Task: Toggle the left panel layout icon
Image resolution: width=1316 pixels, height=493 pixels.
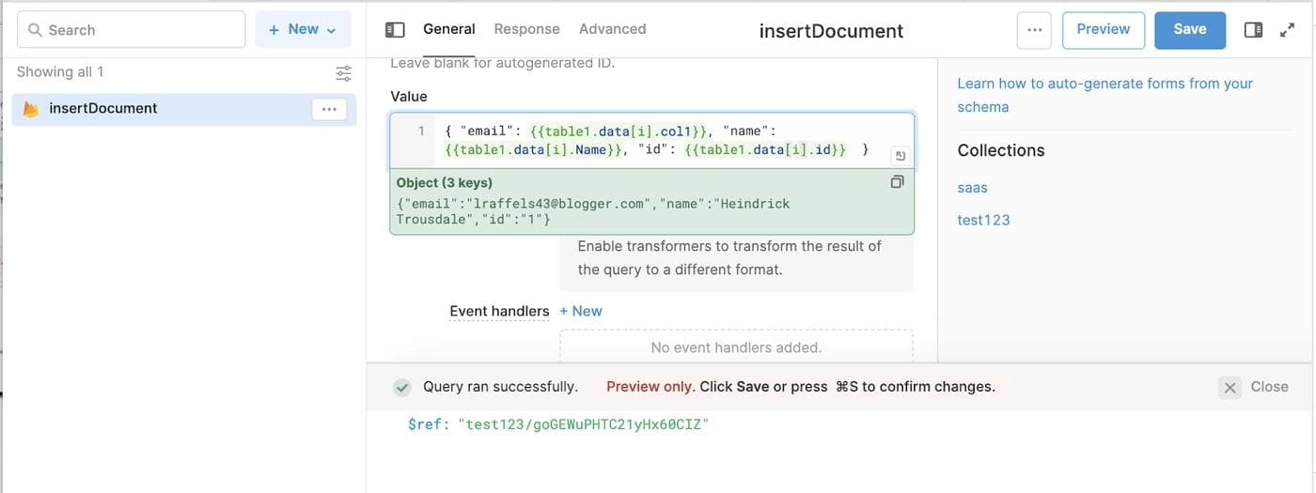Action: [395, 30]
